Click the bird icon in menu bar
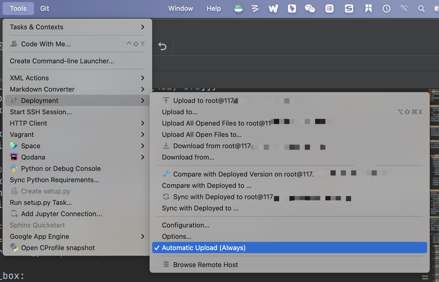 pyautogui.click(x=292, y=8)
